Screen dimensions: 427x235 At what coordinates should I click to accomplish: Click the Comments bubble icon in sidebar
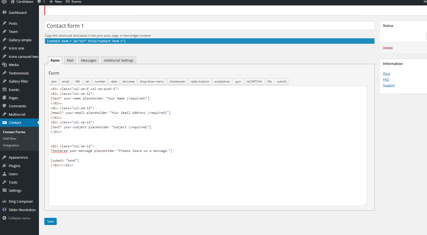click(x=4, y=106)
